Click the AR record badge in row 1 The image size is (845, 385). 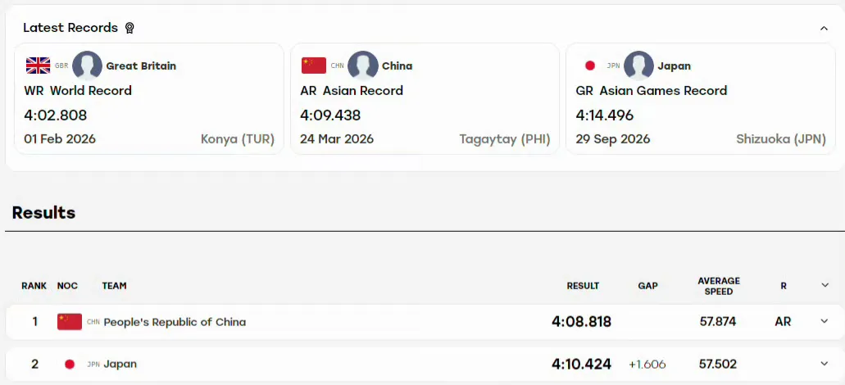tap(783, 322)
